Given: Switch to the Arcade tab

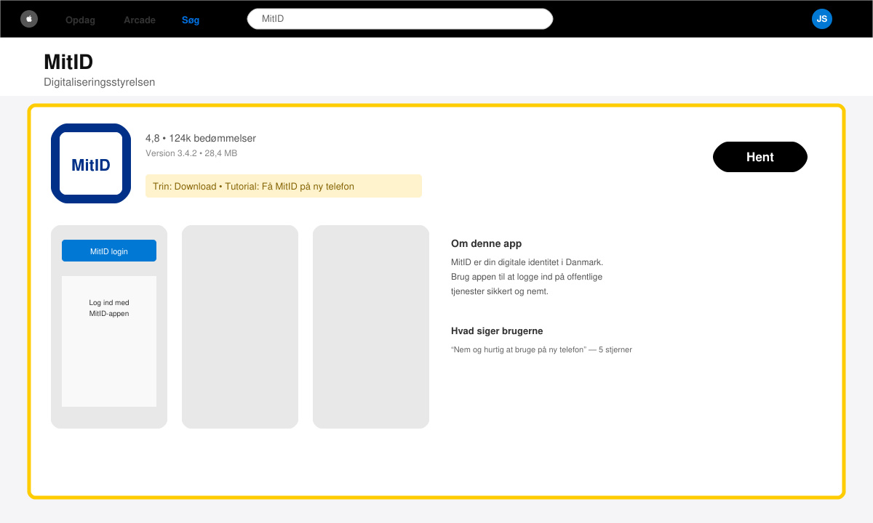Looking at the screenshot, I should click(140, 20).
